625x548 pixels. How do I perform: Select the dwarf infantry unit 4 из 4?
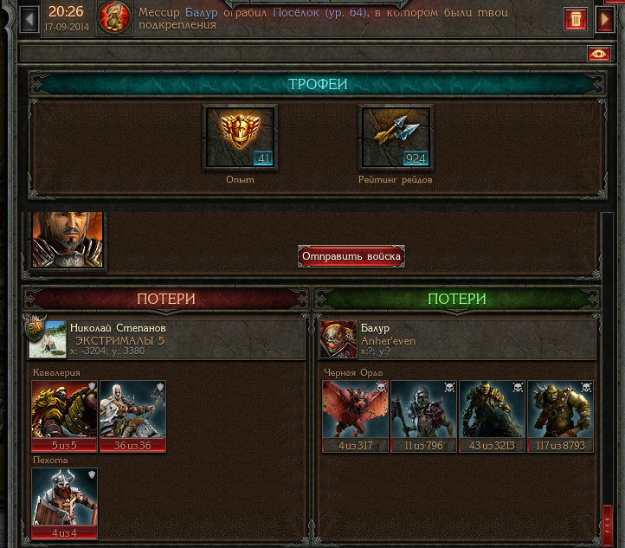coord(64,504)
